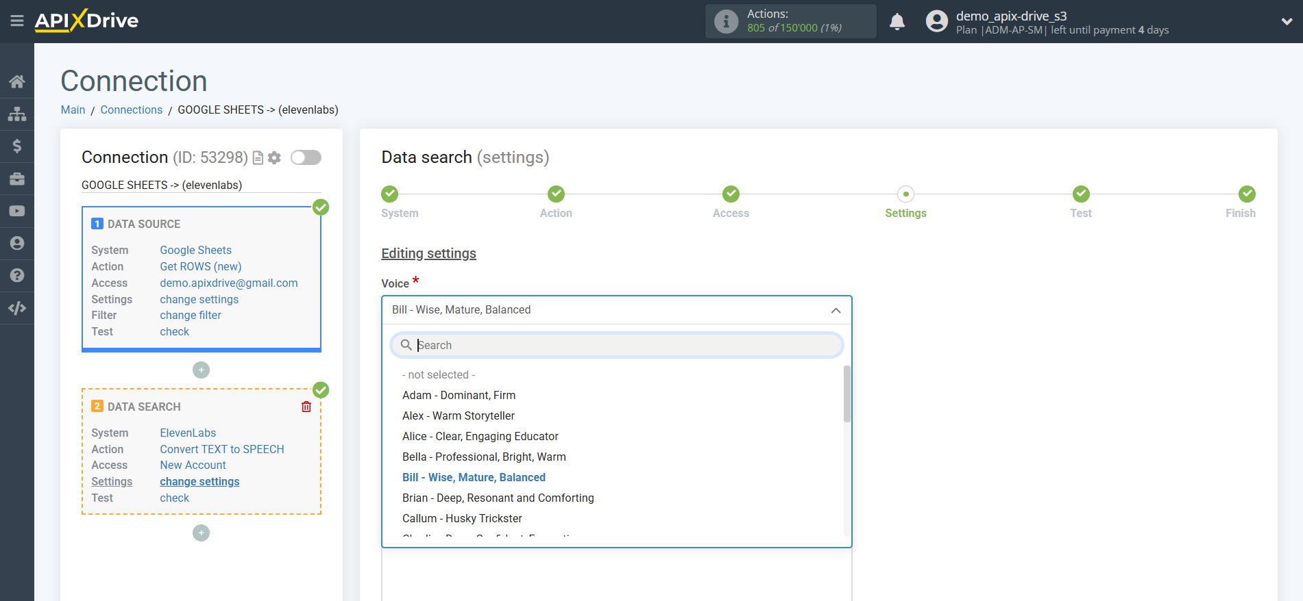1303x601 pixels.
Task: Open the briefcase sidebar icon
Action: (17, 179)
